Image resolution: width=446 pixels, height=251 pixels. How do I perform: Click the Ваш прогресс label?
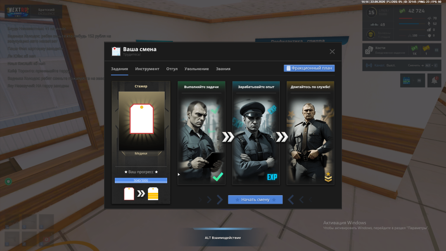click(x=141, y=172)
